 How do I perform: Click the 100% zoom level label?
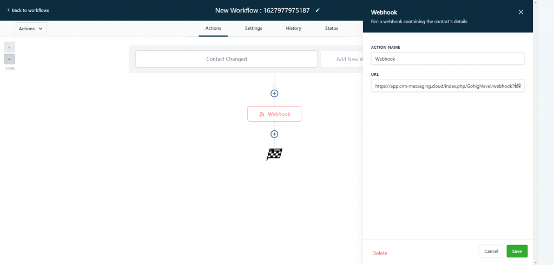[10, 69]
